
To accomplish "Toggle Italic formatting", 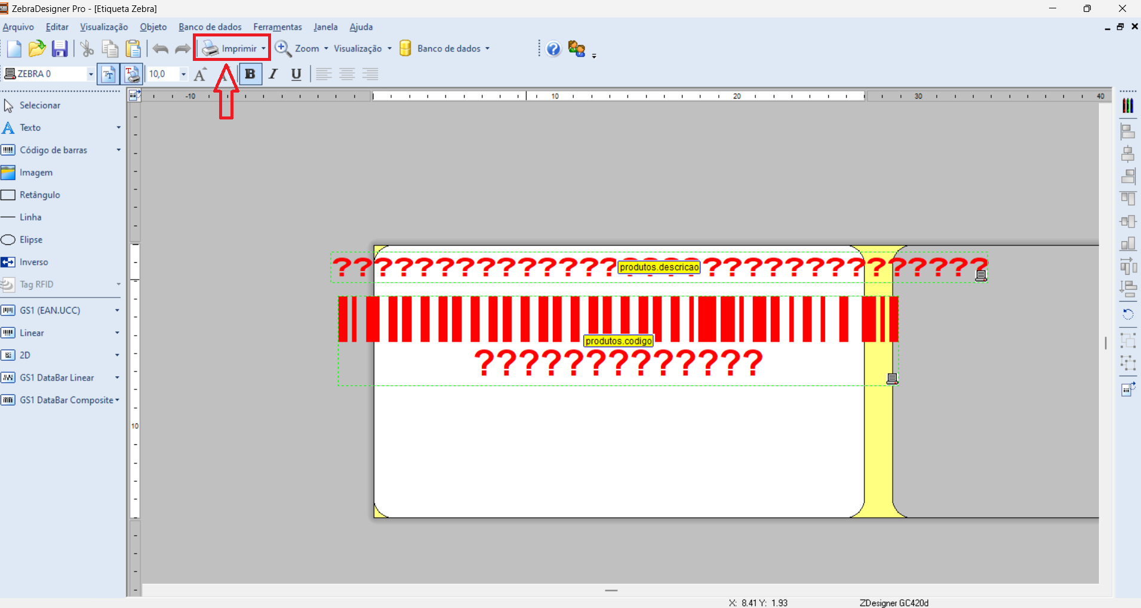I will 273,74.
